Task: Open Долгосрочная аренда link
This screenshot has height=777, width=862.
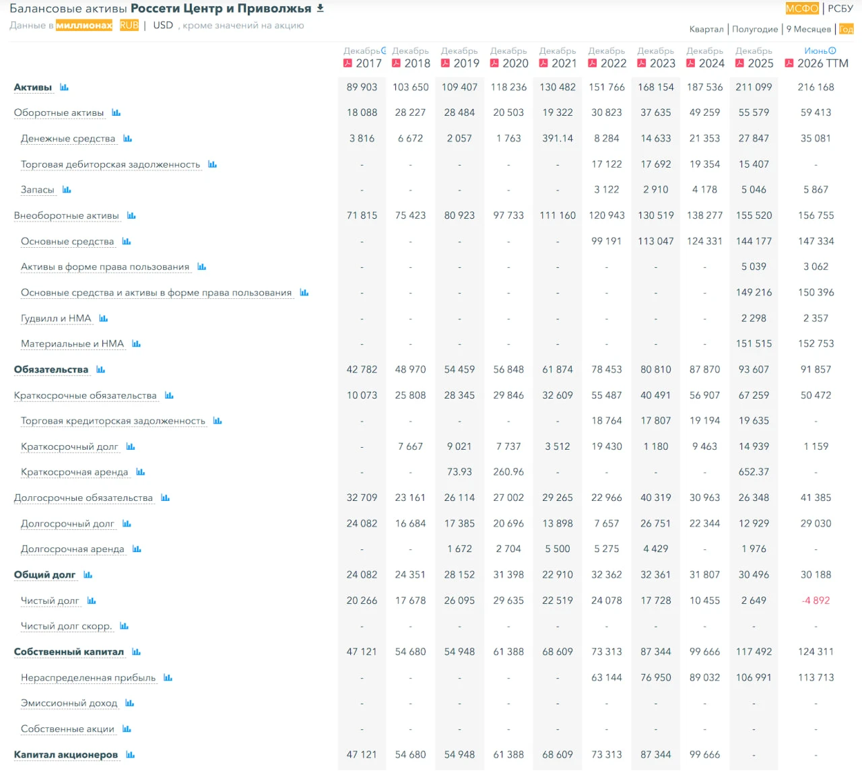Action: tap(73, 549)
